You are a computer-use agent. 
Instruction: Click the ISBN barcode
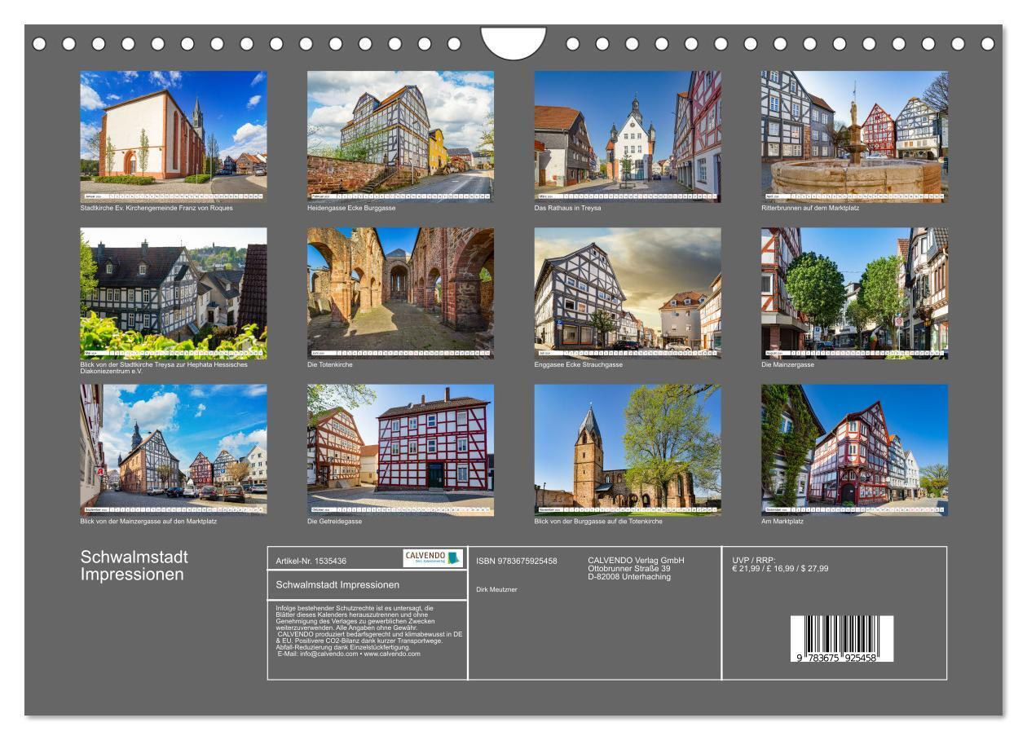(x=842, y=638)
